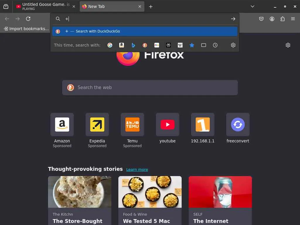The image size is (300, 225).
Task: Focus the address bar text field
Action: pos(145,19)
